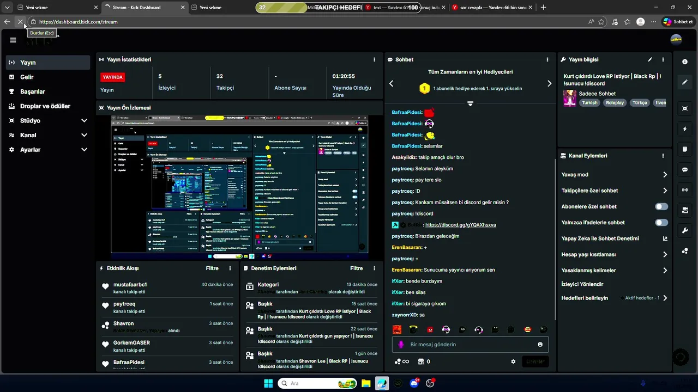The width and height of the screenshot is (698, 392).
Task: Open Hedefleri belirleyin goals settings
Action: click(614, 298)
